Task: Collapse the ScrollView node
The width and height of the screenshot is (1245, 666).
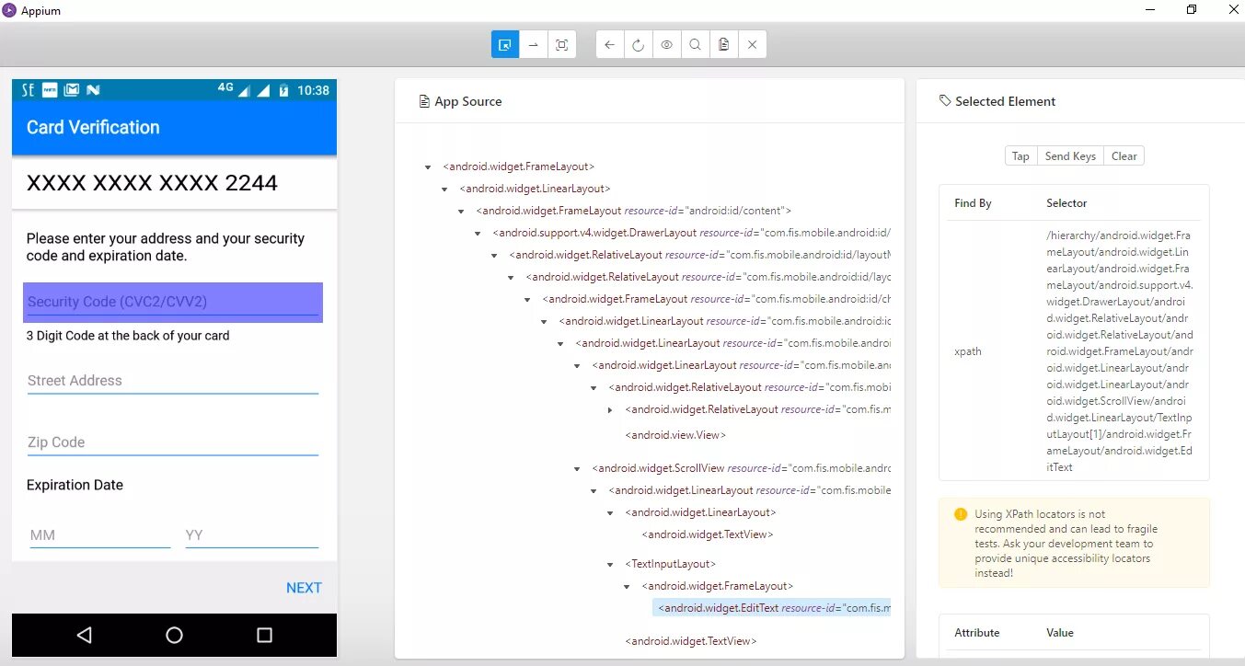Action: 577,469
